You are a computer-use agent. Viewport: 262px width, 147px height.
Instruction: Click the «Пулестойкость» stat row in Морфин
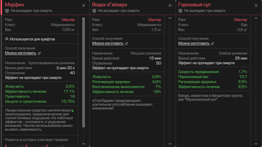[40, 96]
